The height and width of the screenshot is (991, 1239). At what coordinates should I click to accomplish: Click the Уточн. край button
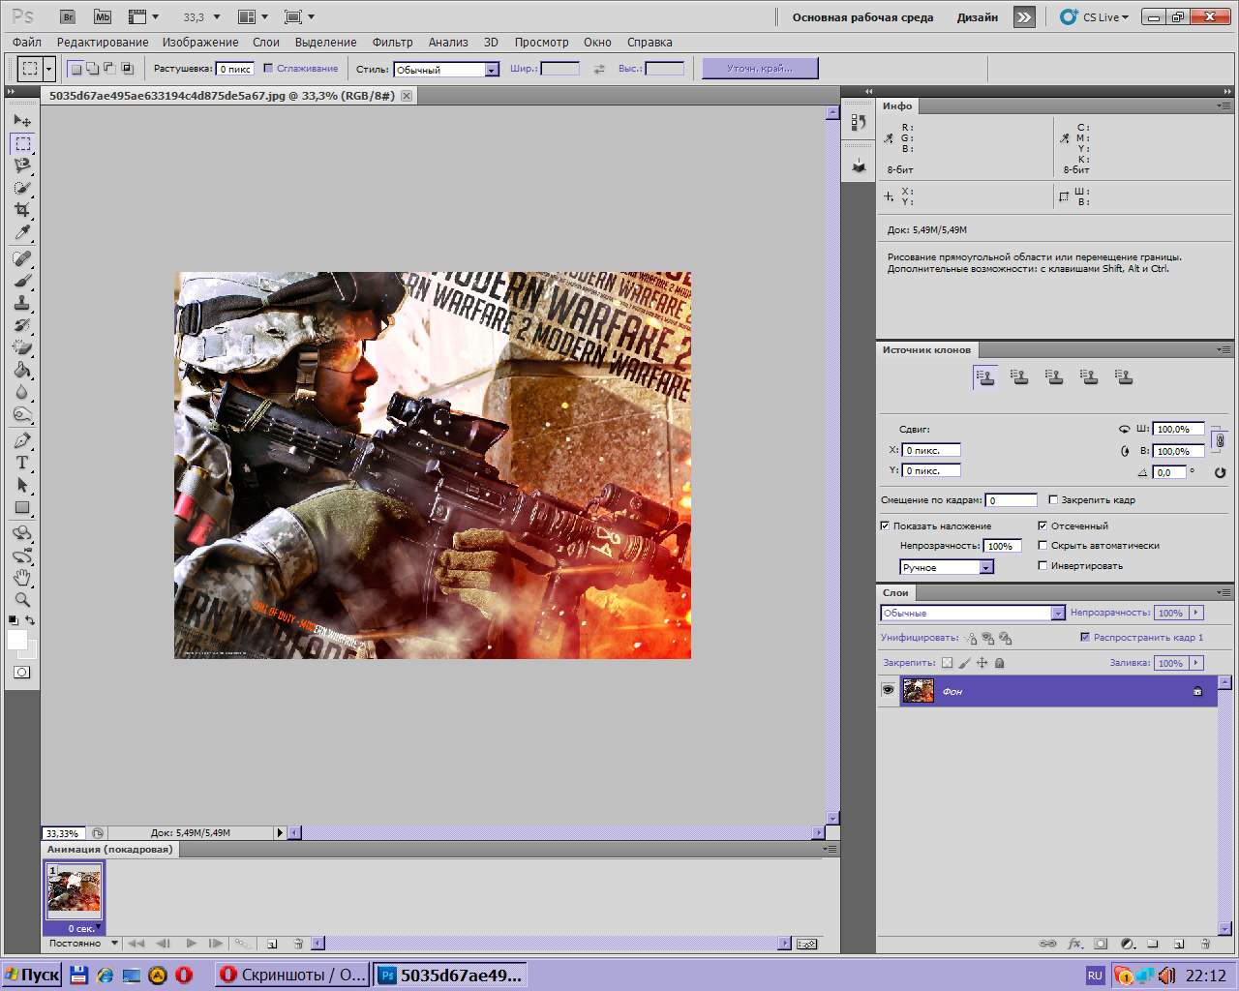coord(760,68)
